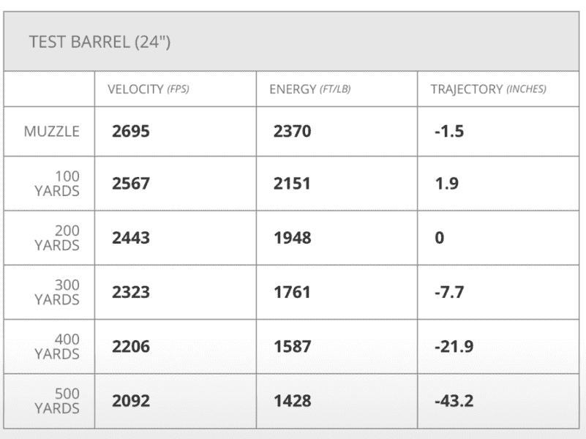586x439 pixels.
Task: Click the 1.9 trajectory value
Action: pos(446,184)
